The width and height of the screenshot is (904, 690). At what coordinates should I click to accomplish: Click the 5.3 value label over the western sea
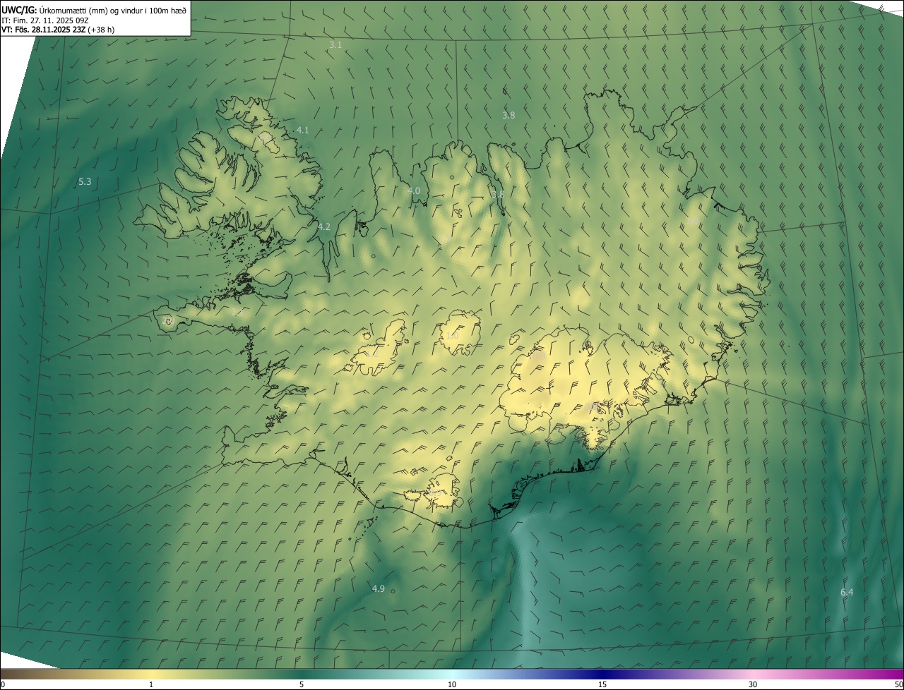pyautogui.click(x=85, y=181)
